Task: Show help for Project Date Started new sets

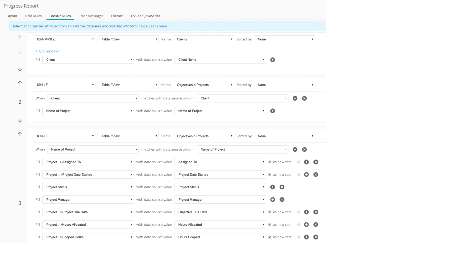Action: [x=299, y=175]
